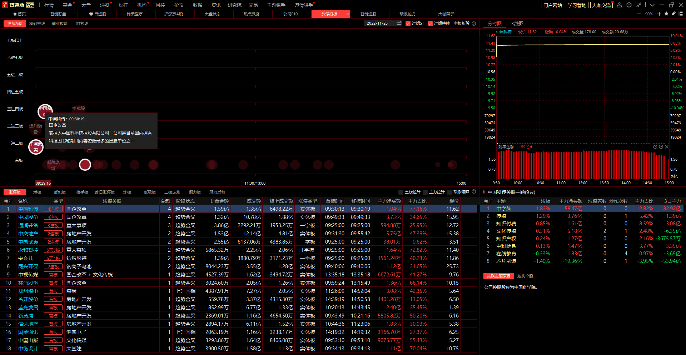Click the 门户网站 button
686x355 pixels.
click(553, 5)
